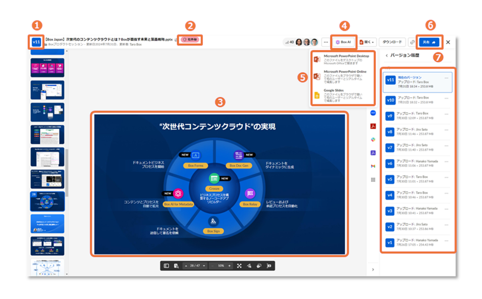Open find-in-document search in bottom toolbar
Screen dimensions: 482x299
(x=176, y=266)
